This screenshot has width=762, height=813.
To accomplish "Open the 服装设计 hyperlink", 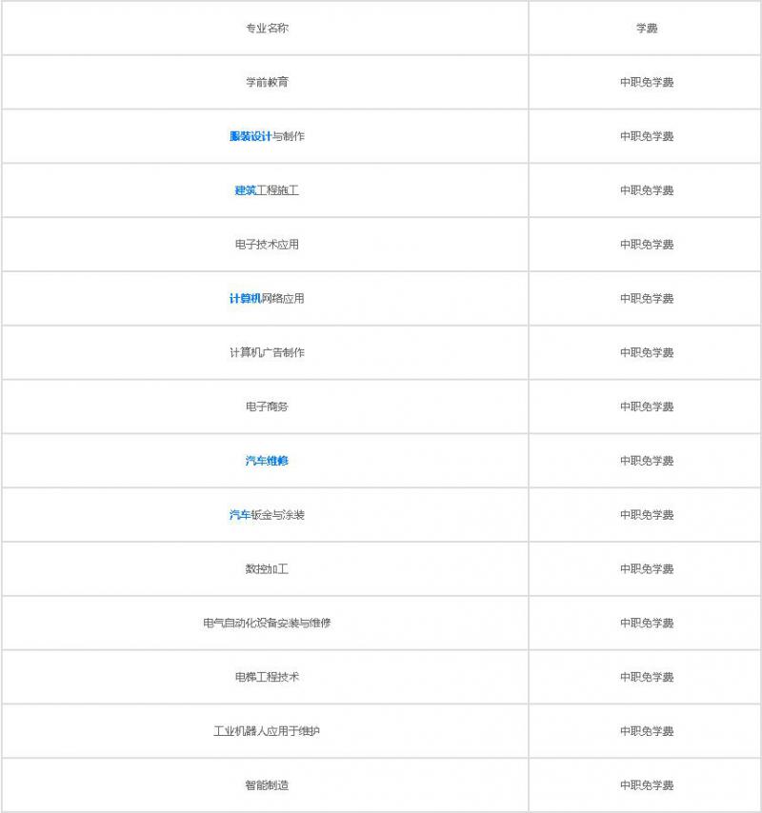I will (x=251, y=136).
